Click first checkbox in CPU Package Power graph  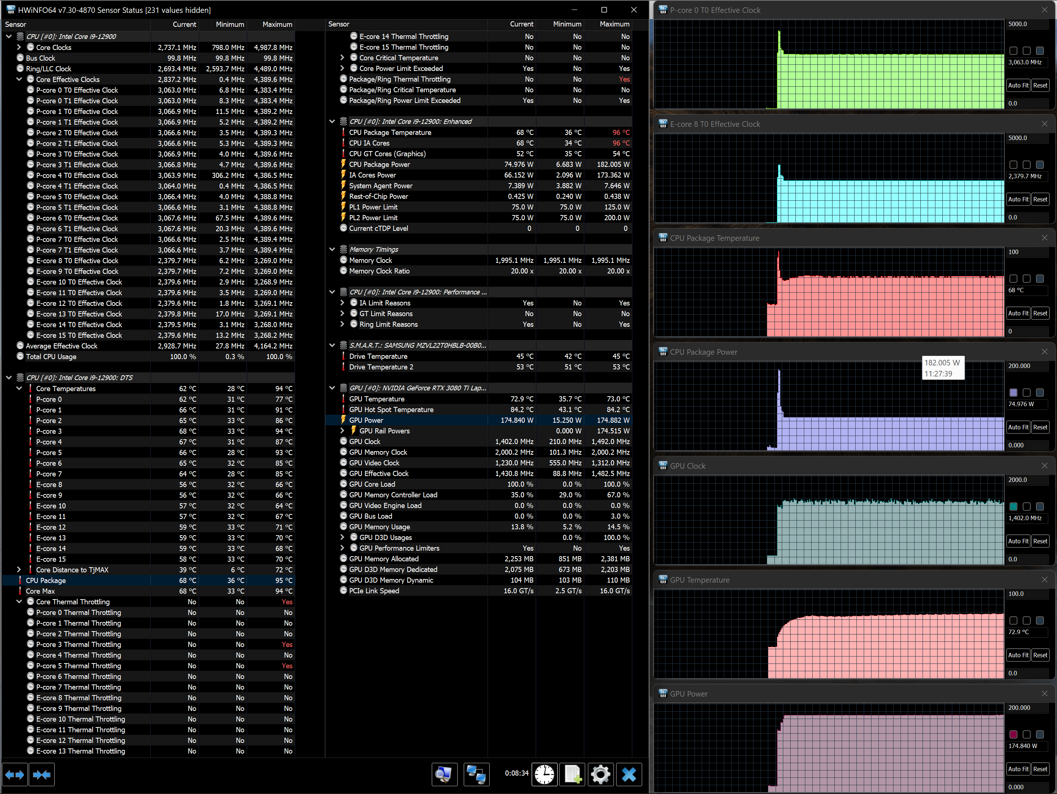click(1013, 393)
